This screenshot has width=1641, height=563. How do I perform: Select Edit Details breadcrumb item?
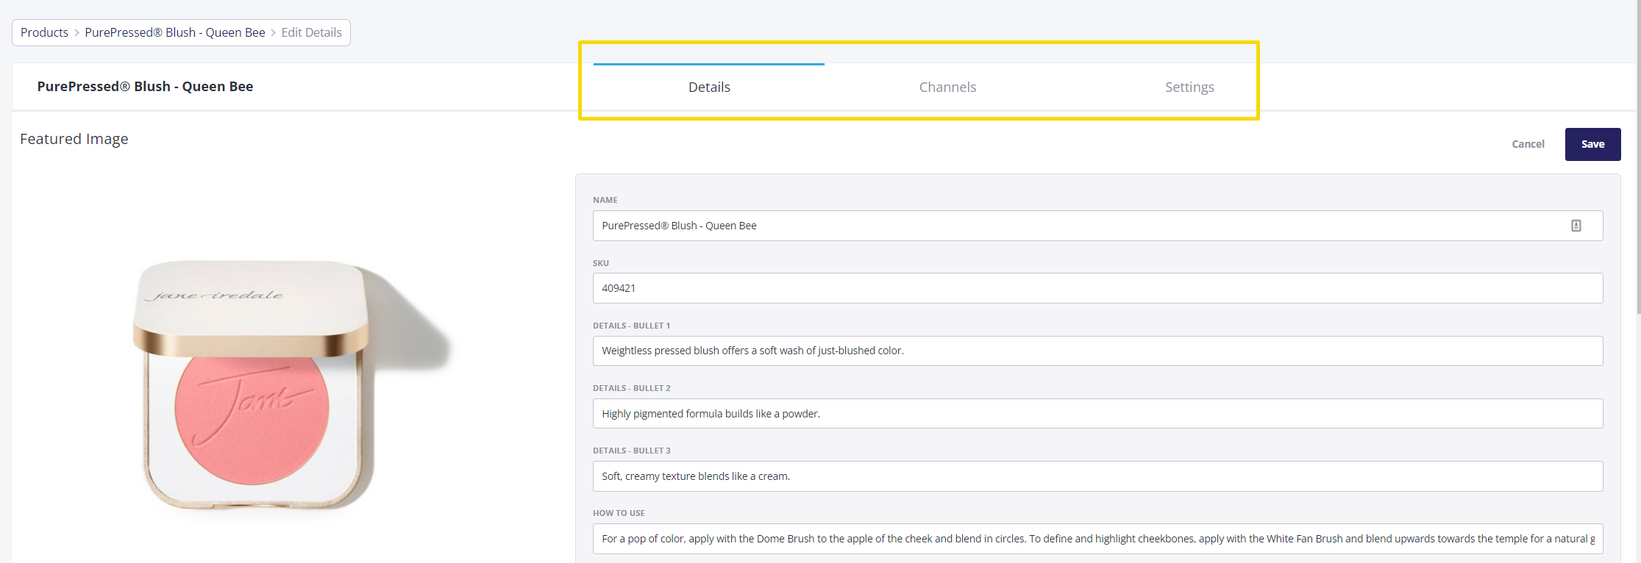(x=311, y=32)
